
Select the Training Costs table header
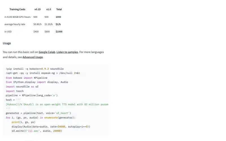tap(18, 9)
